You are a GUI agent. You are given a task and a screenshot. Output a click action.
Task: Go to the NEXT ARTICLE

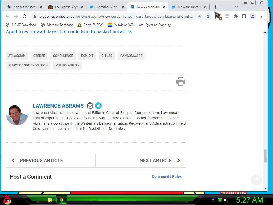pyautogui.click(x=141, y=160)
